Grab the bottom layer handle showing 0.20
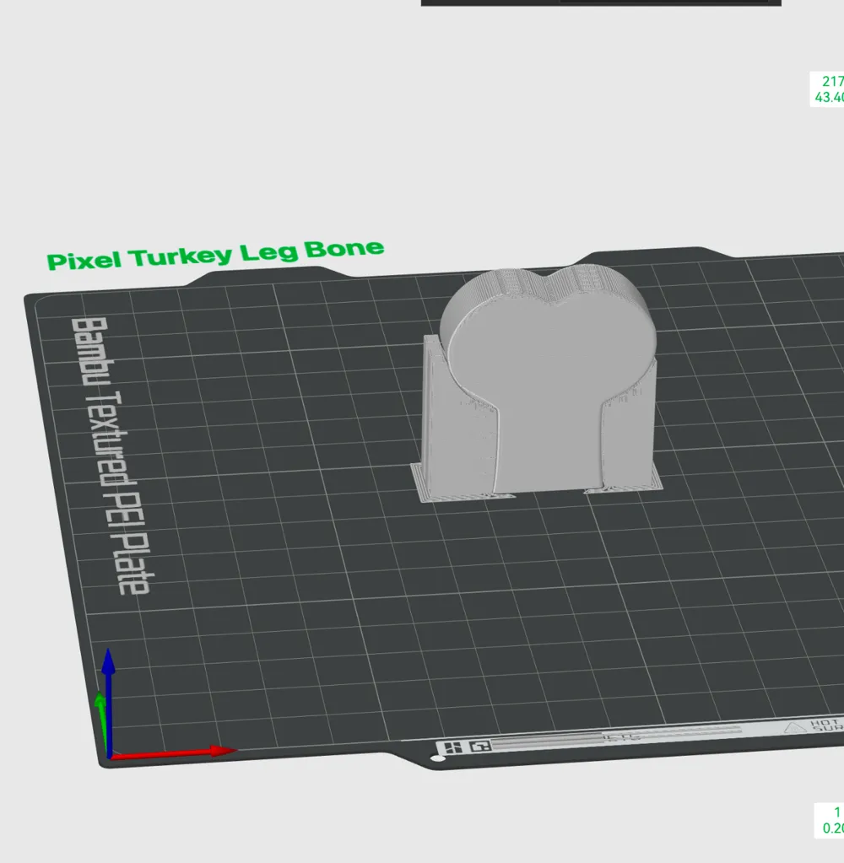 (x=831, y=820)
